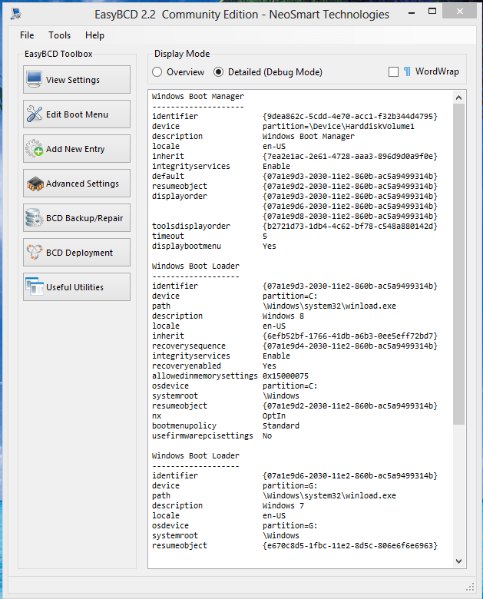Image resolution: width=483 pixels, height=599 pixels.
Task: Select Detailed (Debug Mode) radio button
Action: pyautogui.click(x=218, y=72)
